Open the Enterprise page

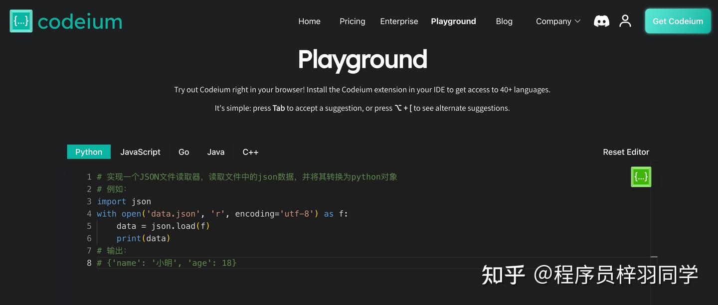399,21
